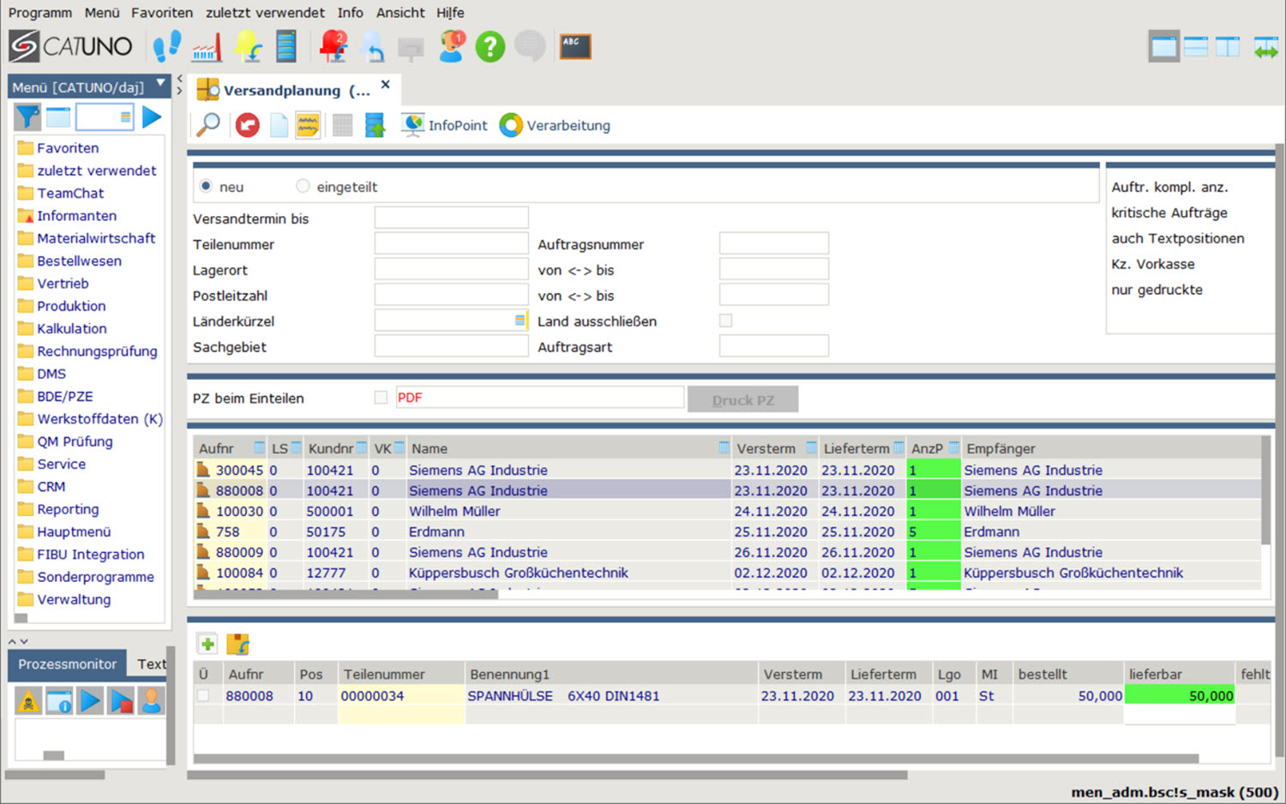Open the Favoriten menu in menu bar
Viewport: 1286px width, 804px height.
[x=161, y=13]
